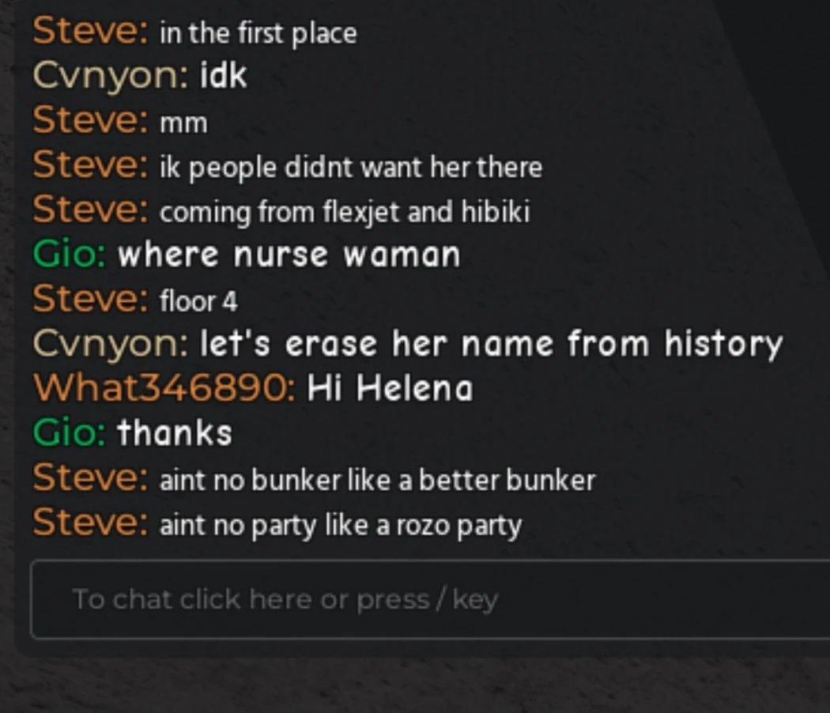Viewport: 830px width, 713px height.
Task: Click Steve's name beside 'mm'
Action: pos(91,120)
